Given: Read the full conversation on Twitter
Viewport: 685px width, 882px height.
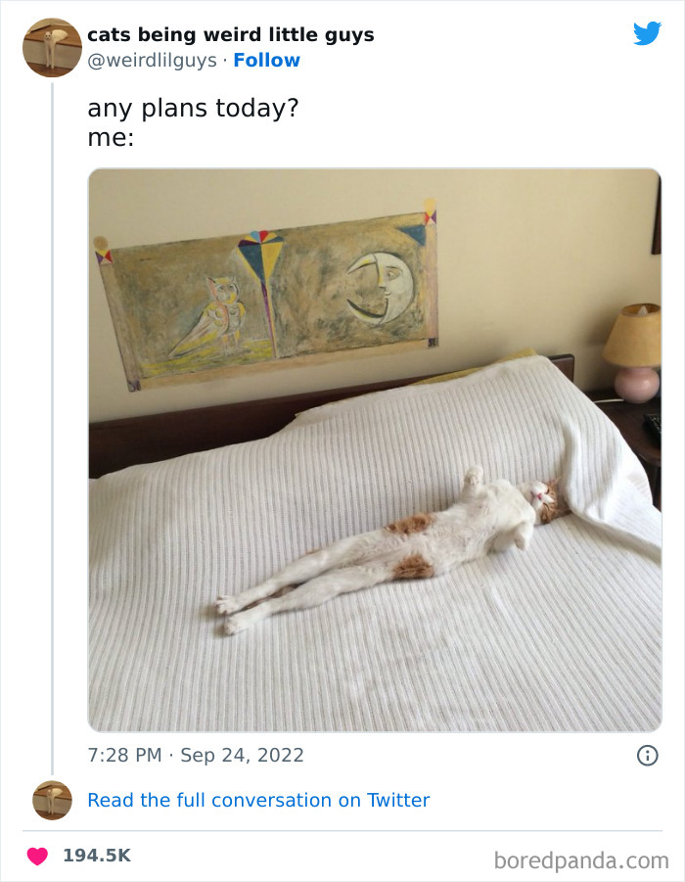Looking at the screenshot, I should (258, 800).
